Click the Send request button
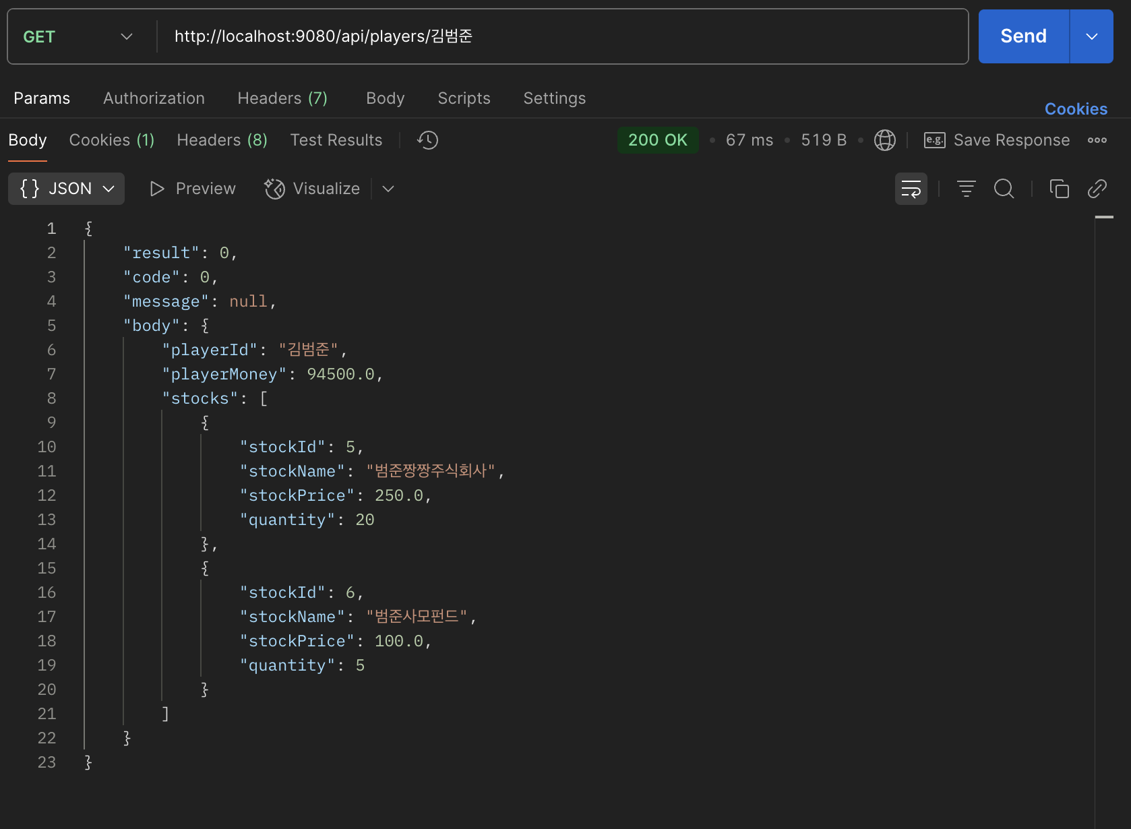 1023,36
